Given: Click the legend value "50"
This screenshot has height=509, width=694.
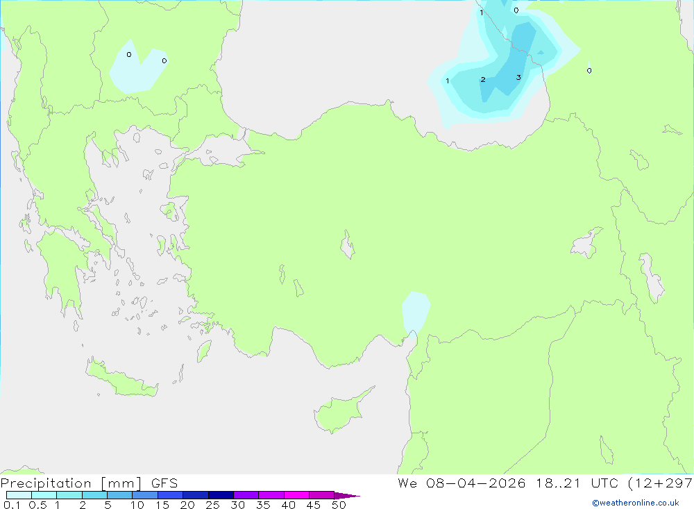Looking at the screenshot, I should [x=339, y=505].
